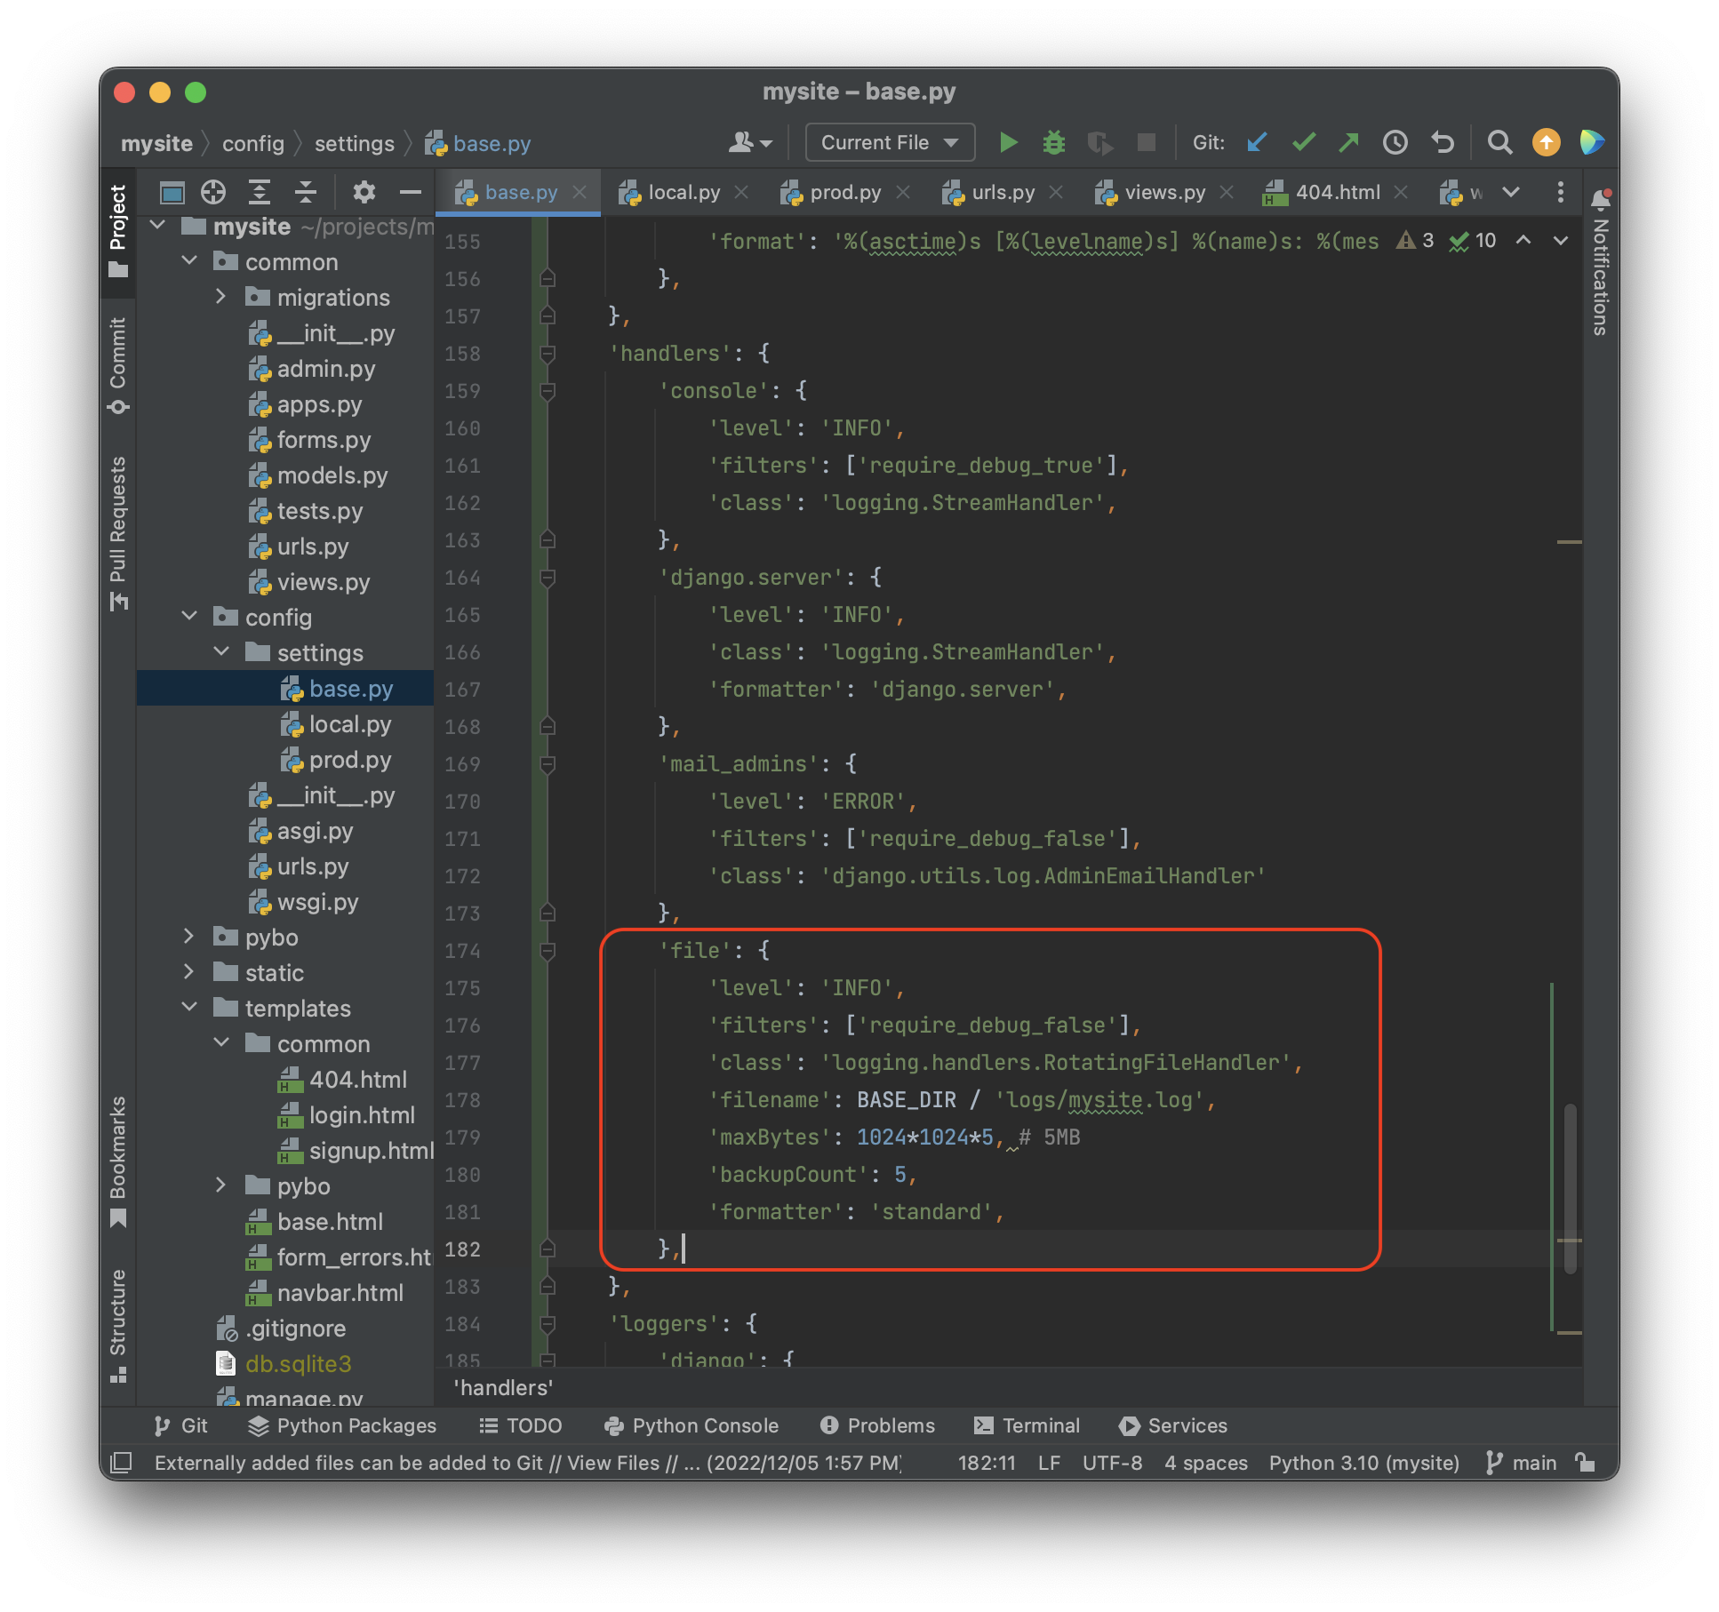Collapse the templates folder
The image size is (1719, 1612).
189,1008
